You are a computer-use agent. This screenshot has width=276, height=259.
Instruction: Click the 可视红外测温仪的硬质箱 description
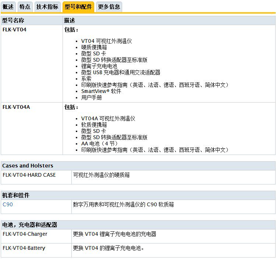point(102,175)
